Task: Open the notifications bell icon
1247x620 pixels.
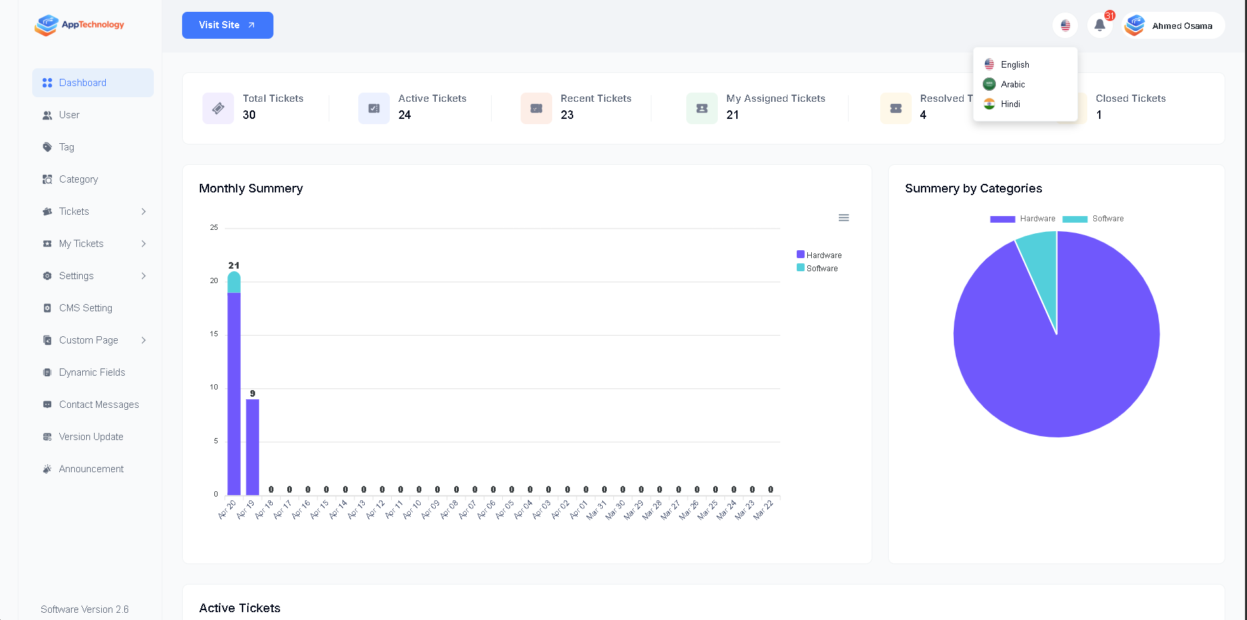Action: tap(1099, 26)
